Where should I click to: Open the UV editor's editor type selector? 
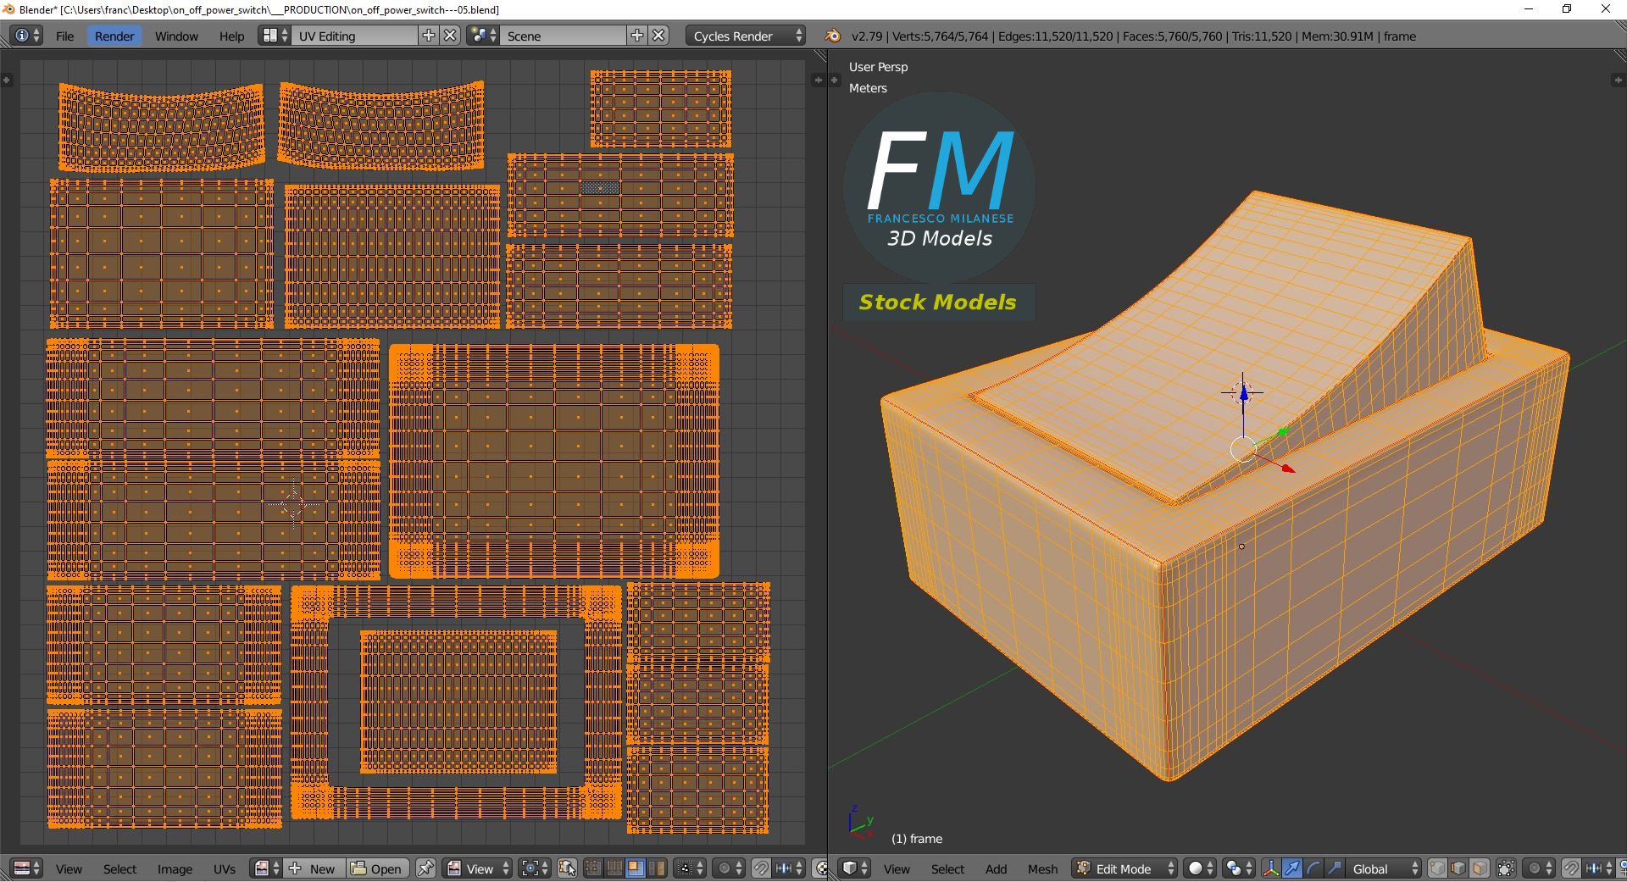pos(27,868)
